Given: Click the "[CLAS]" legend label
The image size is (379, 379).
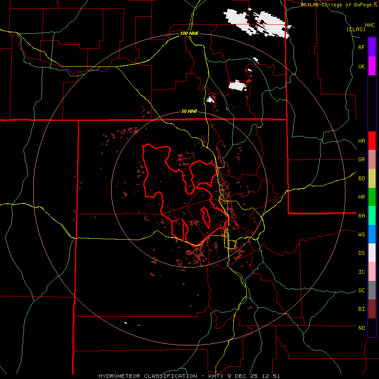Looking at the screenshot, I should [356, 29].
